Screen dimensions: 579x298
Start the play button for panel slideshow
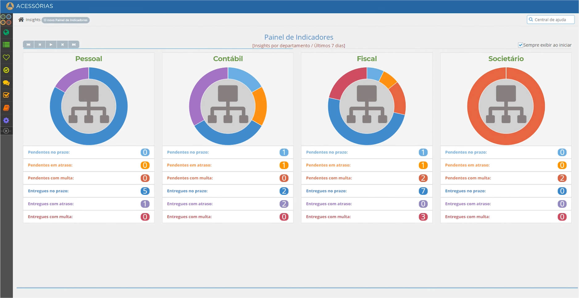click(x=51, y=44)
